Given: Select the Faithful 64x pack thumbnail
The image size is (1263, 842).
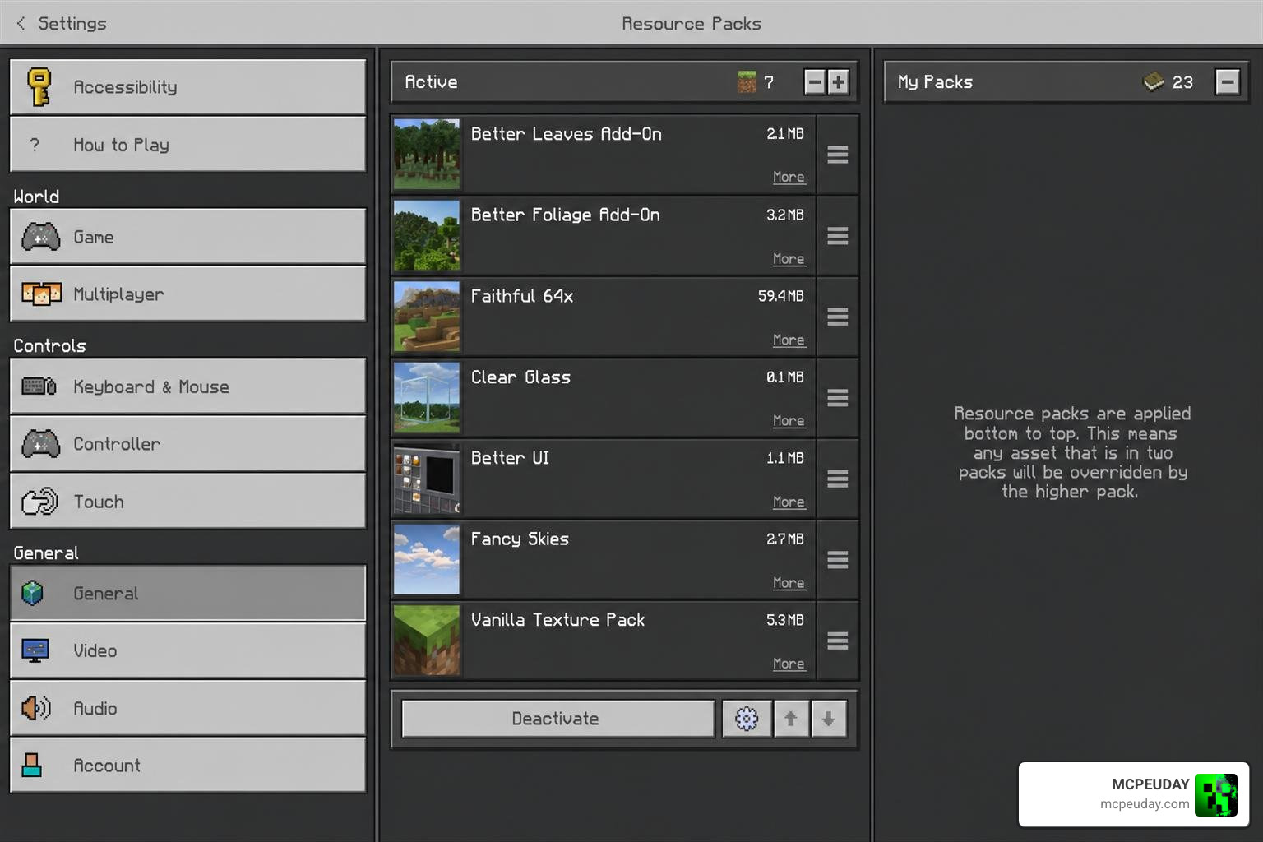Looking at the screenshot, I should [427, 317].
